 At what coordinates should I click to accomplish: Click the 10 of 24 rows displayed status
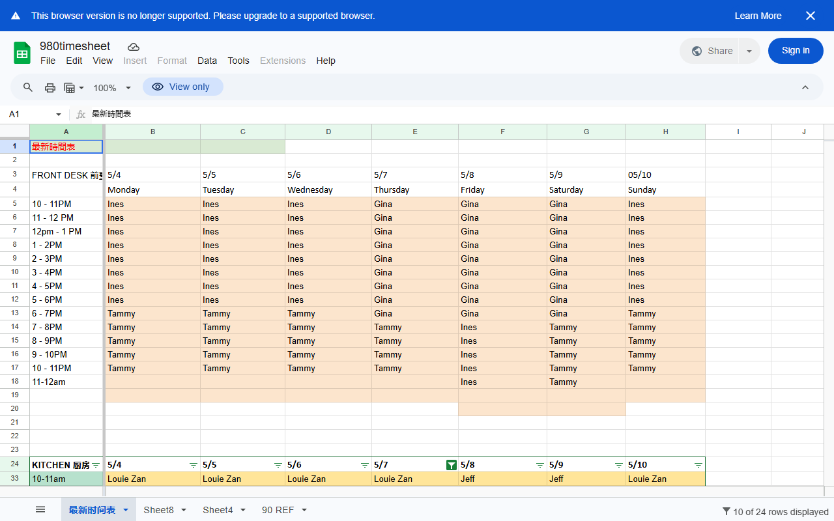pos(775,511)
